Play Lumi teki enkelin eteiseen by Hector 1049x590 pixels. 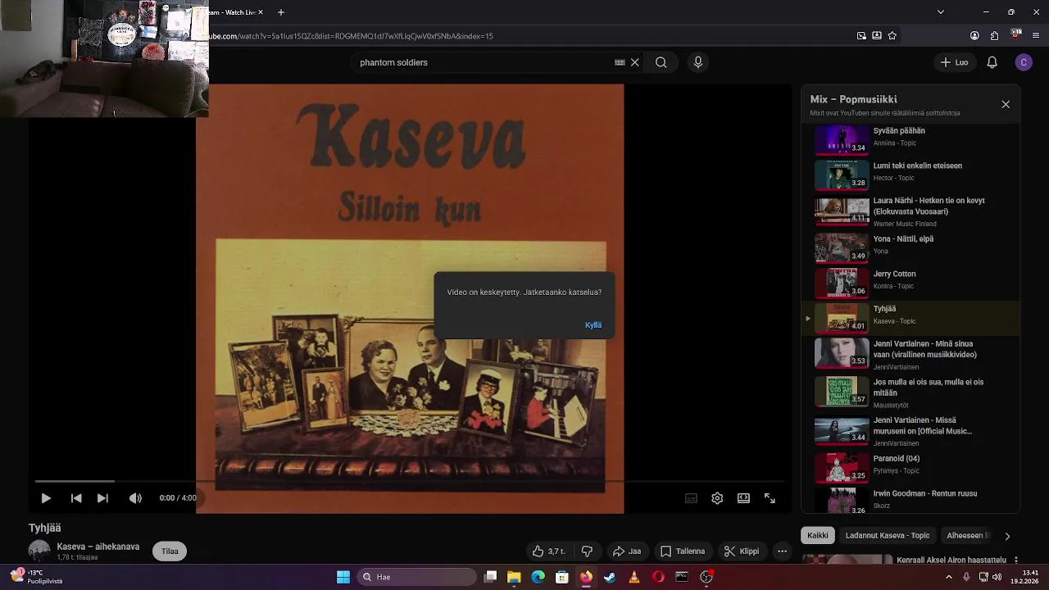910,174
